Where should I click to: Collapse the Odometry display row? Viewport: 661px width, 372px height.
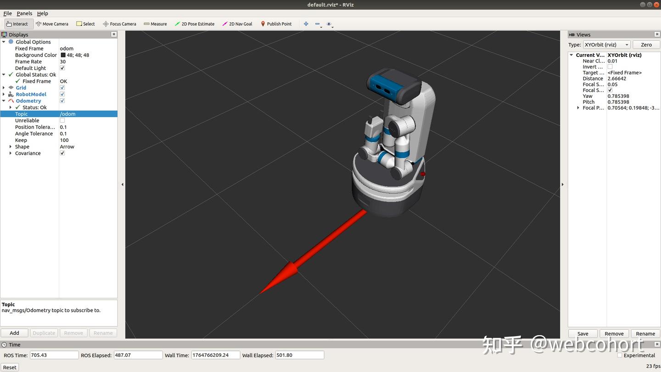tap(4, 101)
